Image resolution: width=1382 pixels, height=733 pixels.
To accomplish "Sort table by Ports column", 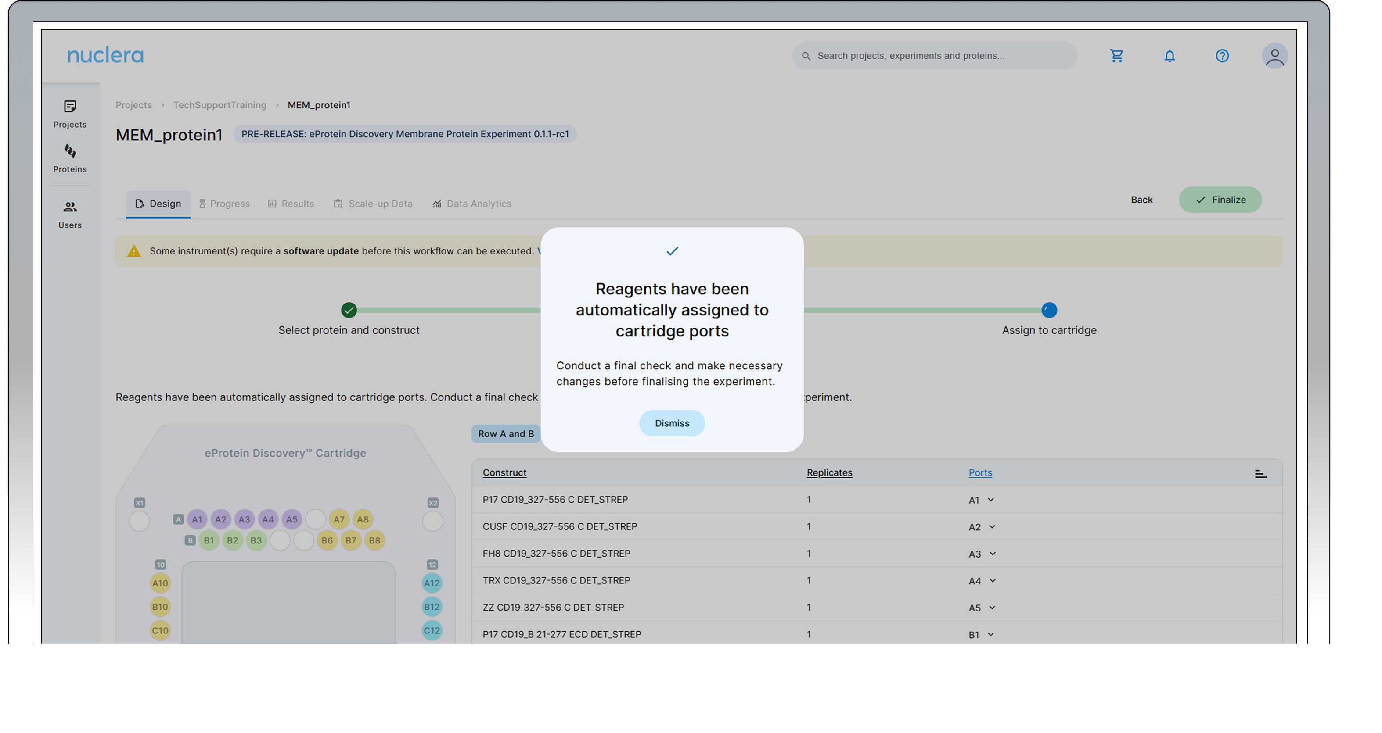I will (x=980, y=472).
